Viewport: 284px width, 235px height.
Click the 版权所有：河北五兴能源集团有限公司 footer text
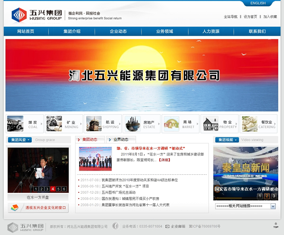point(79,226)
